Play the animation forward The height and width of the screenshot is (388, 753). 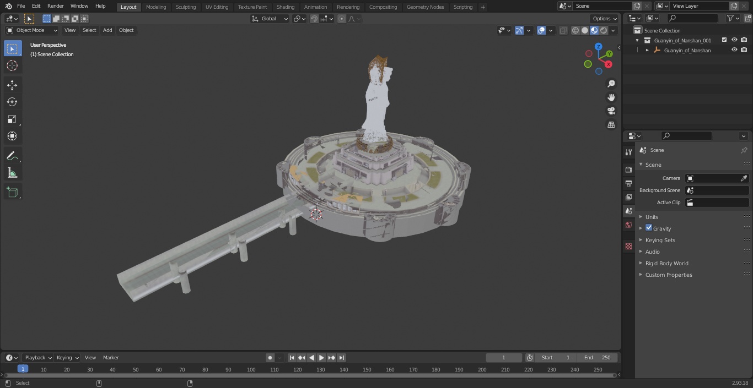(321, 358)
